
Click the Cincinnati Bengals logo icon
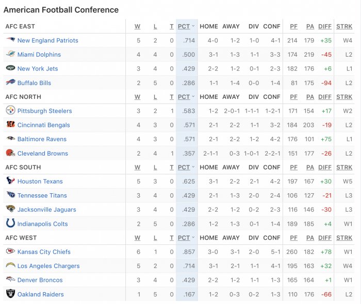10,124
